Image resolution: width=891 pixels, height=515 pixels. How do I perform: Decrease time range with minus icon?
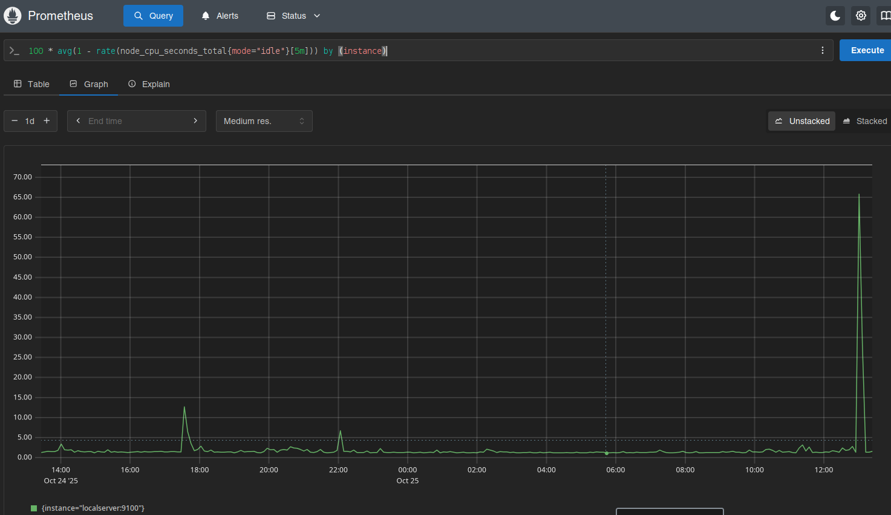(15, 121)
